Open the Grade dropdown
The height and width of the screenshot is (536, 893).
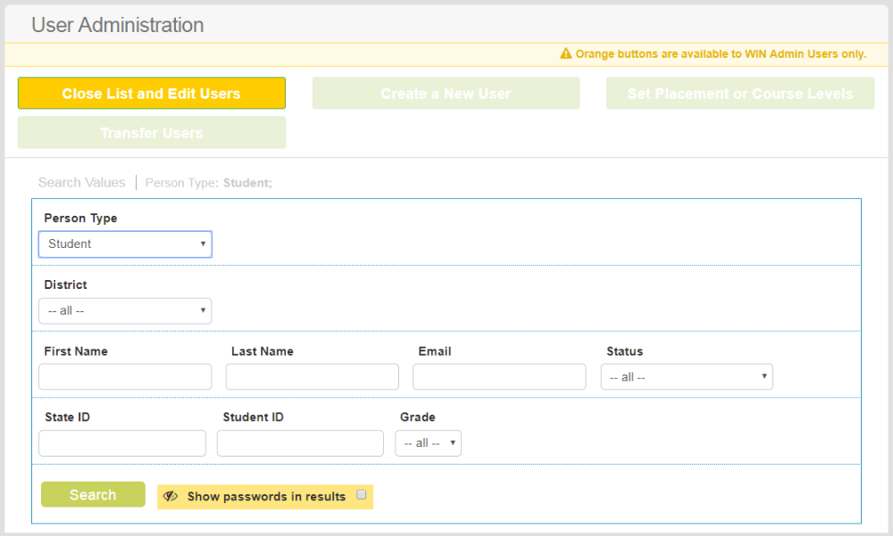[428, 442]
